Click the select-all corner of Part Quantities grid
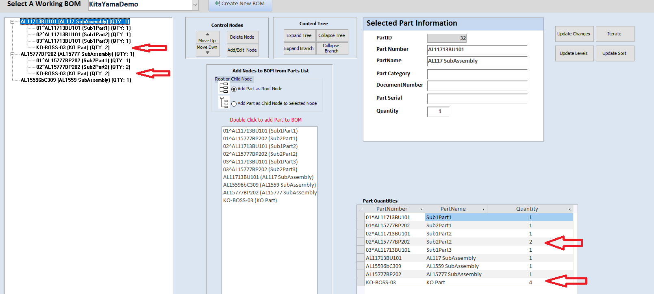The image size is (654, 294). click(361, 209)
